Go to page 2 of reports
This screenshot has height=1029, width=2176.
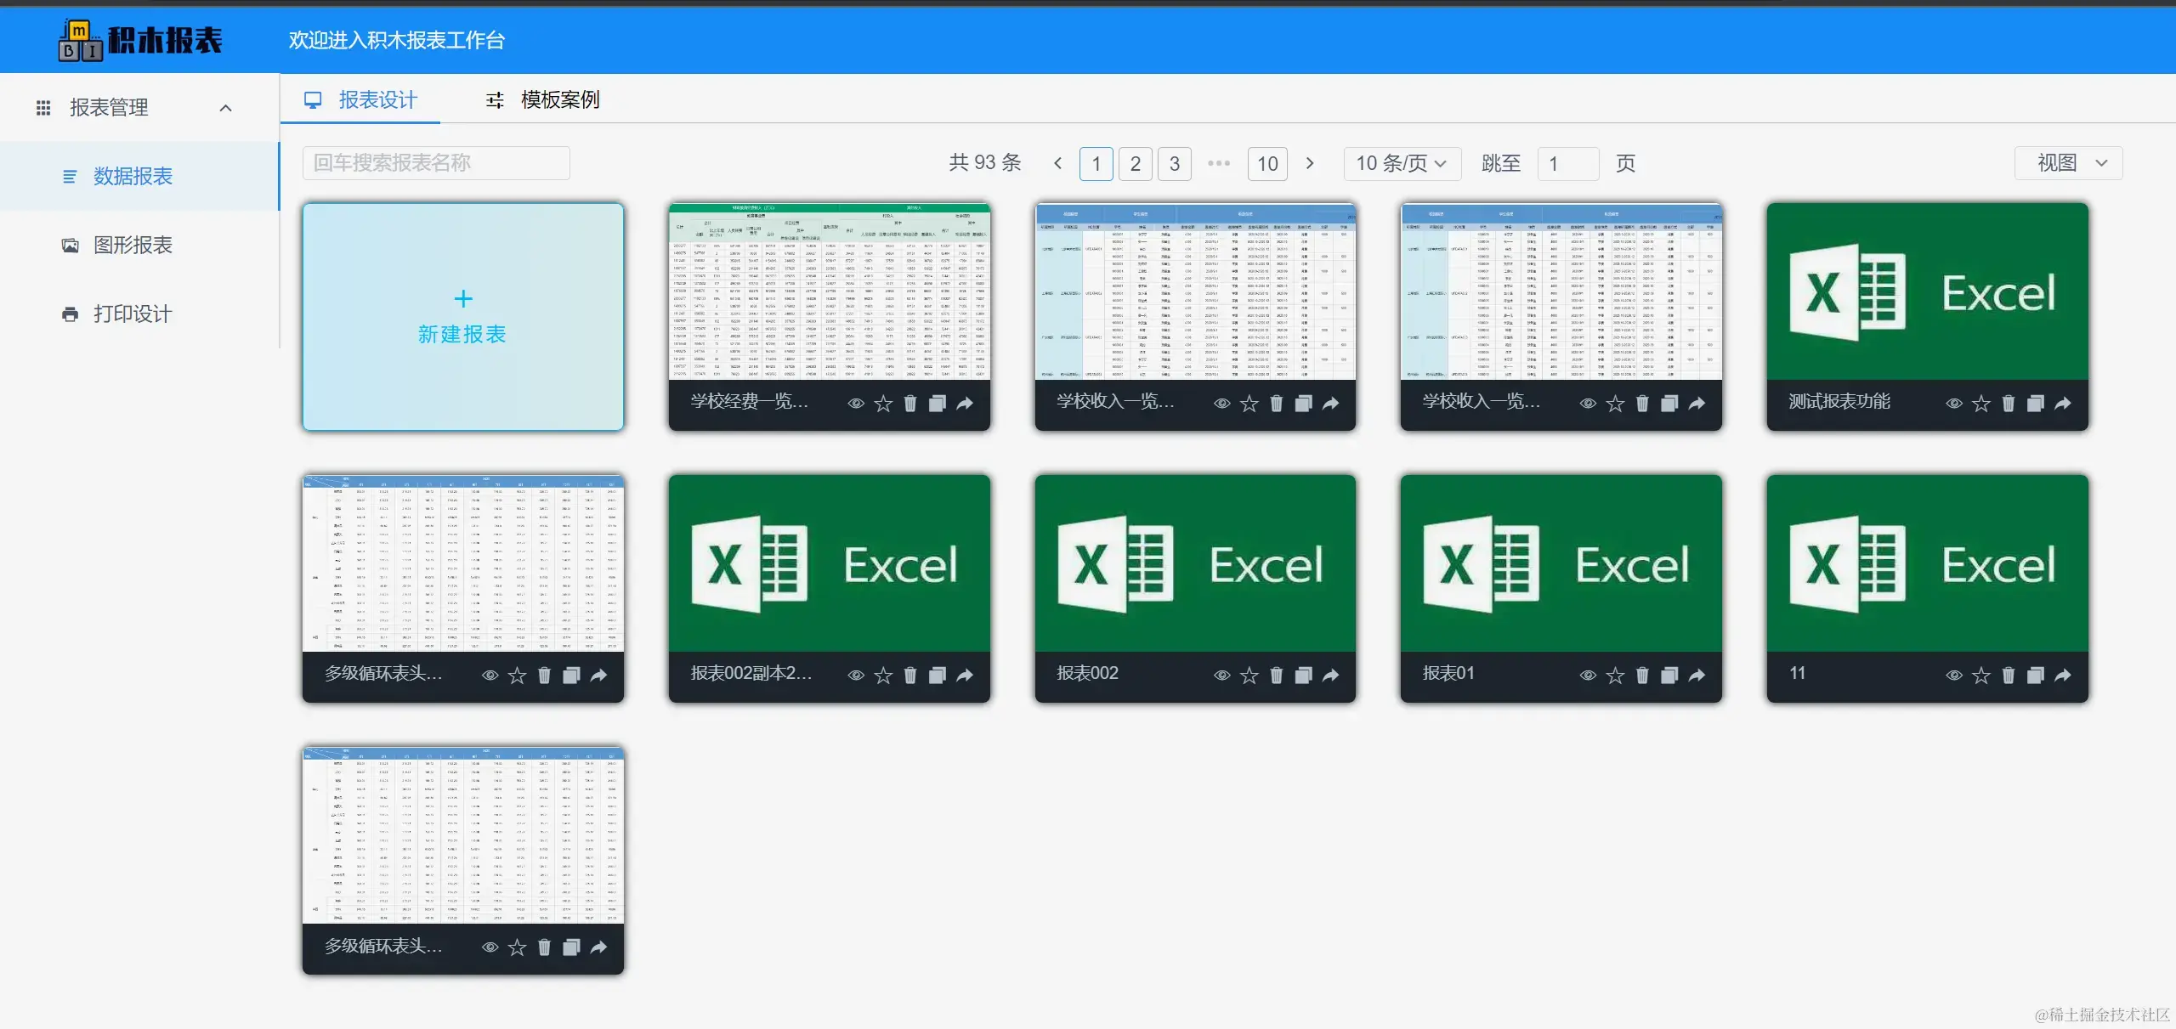(x=1135, y=163)
